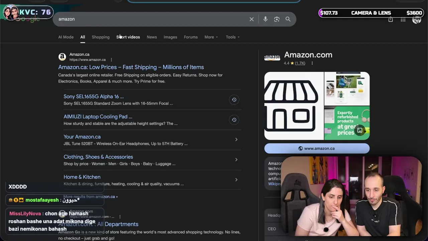The image size is (428, 241).
Task: Open Your Amazon.ca sitelink
Action: point(82,137)
